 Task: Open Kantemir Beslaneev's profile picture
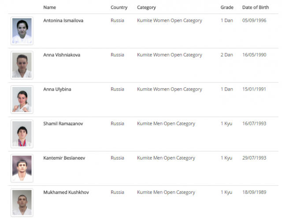[x=22, y=168]
